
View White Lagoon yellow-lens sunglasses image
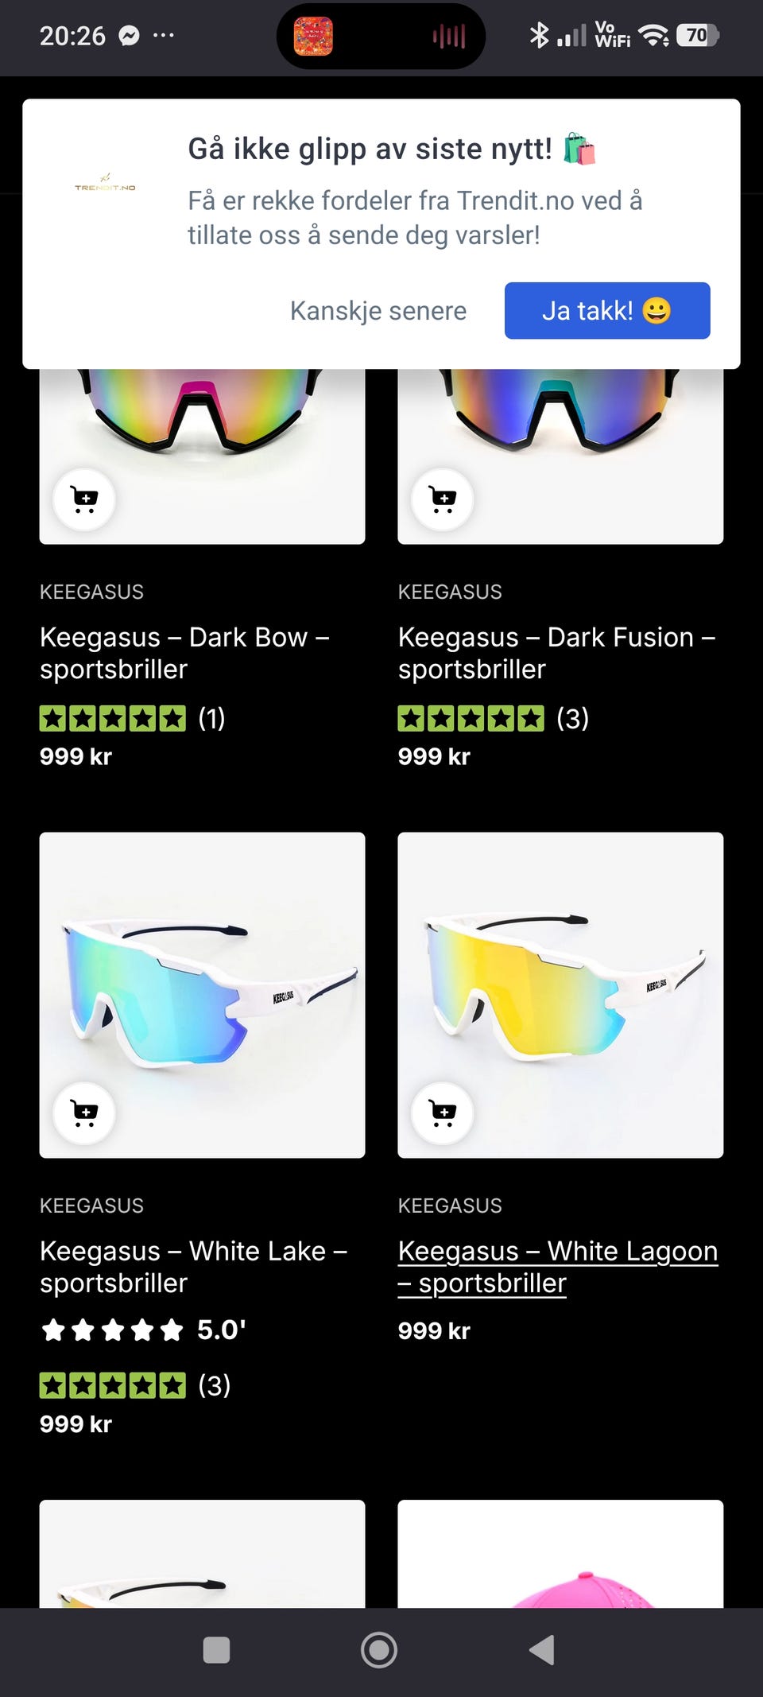[x=560, y=995]
